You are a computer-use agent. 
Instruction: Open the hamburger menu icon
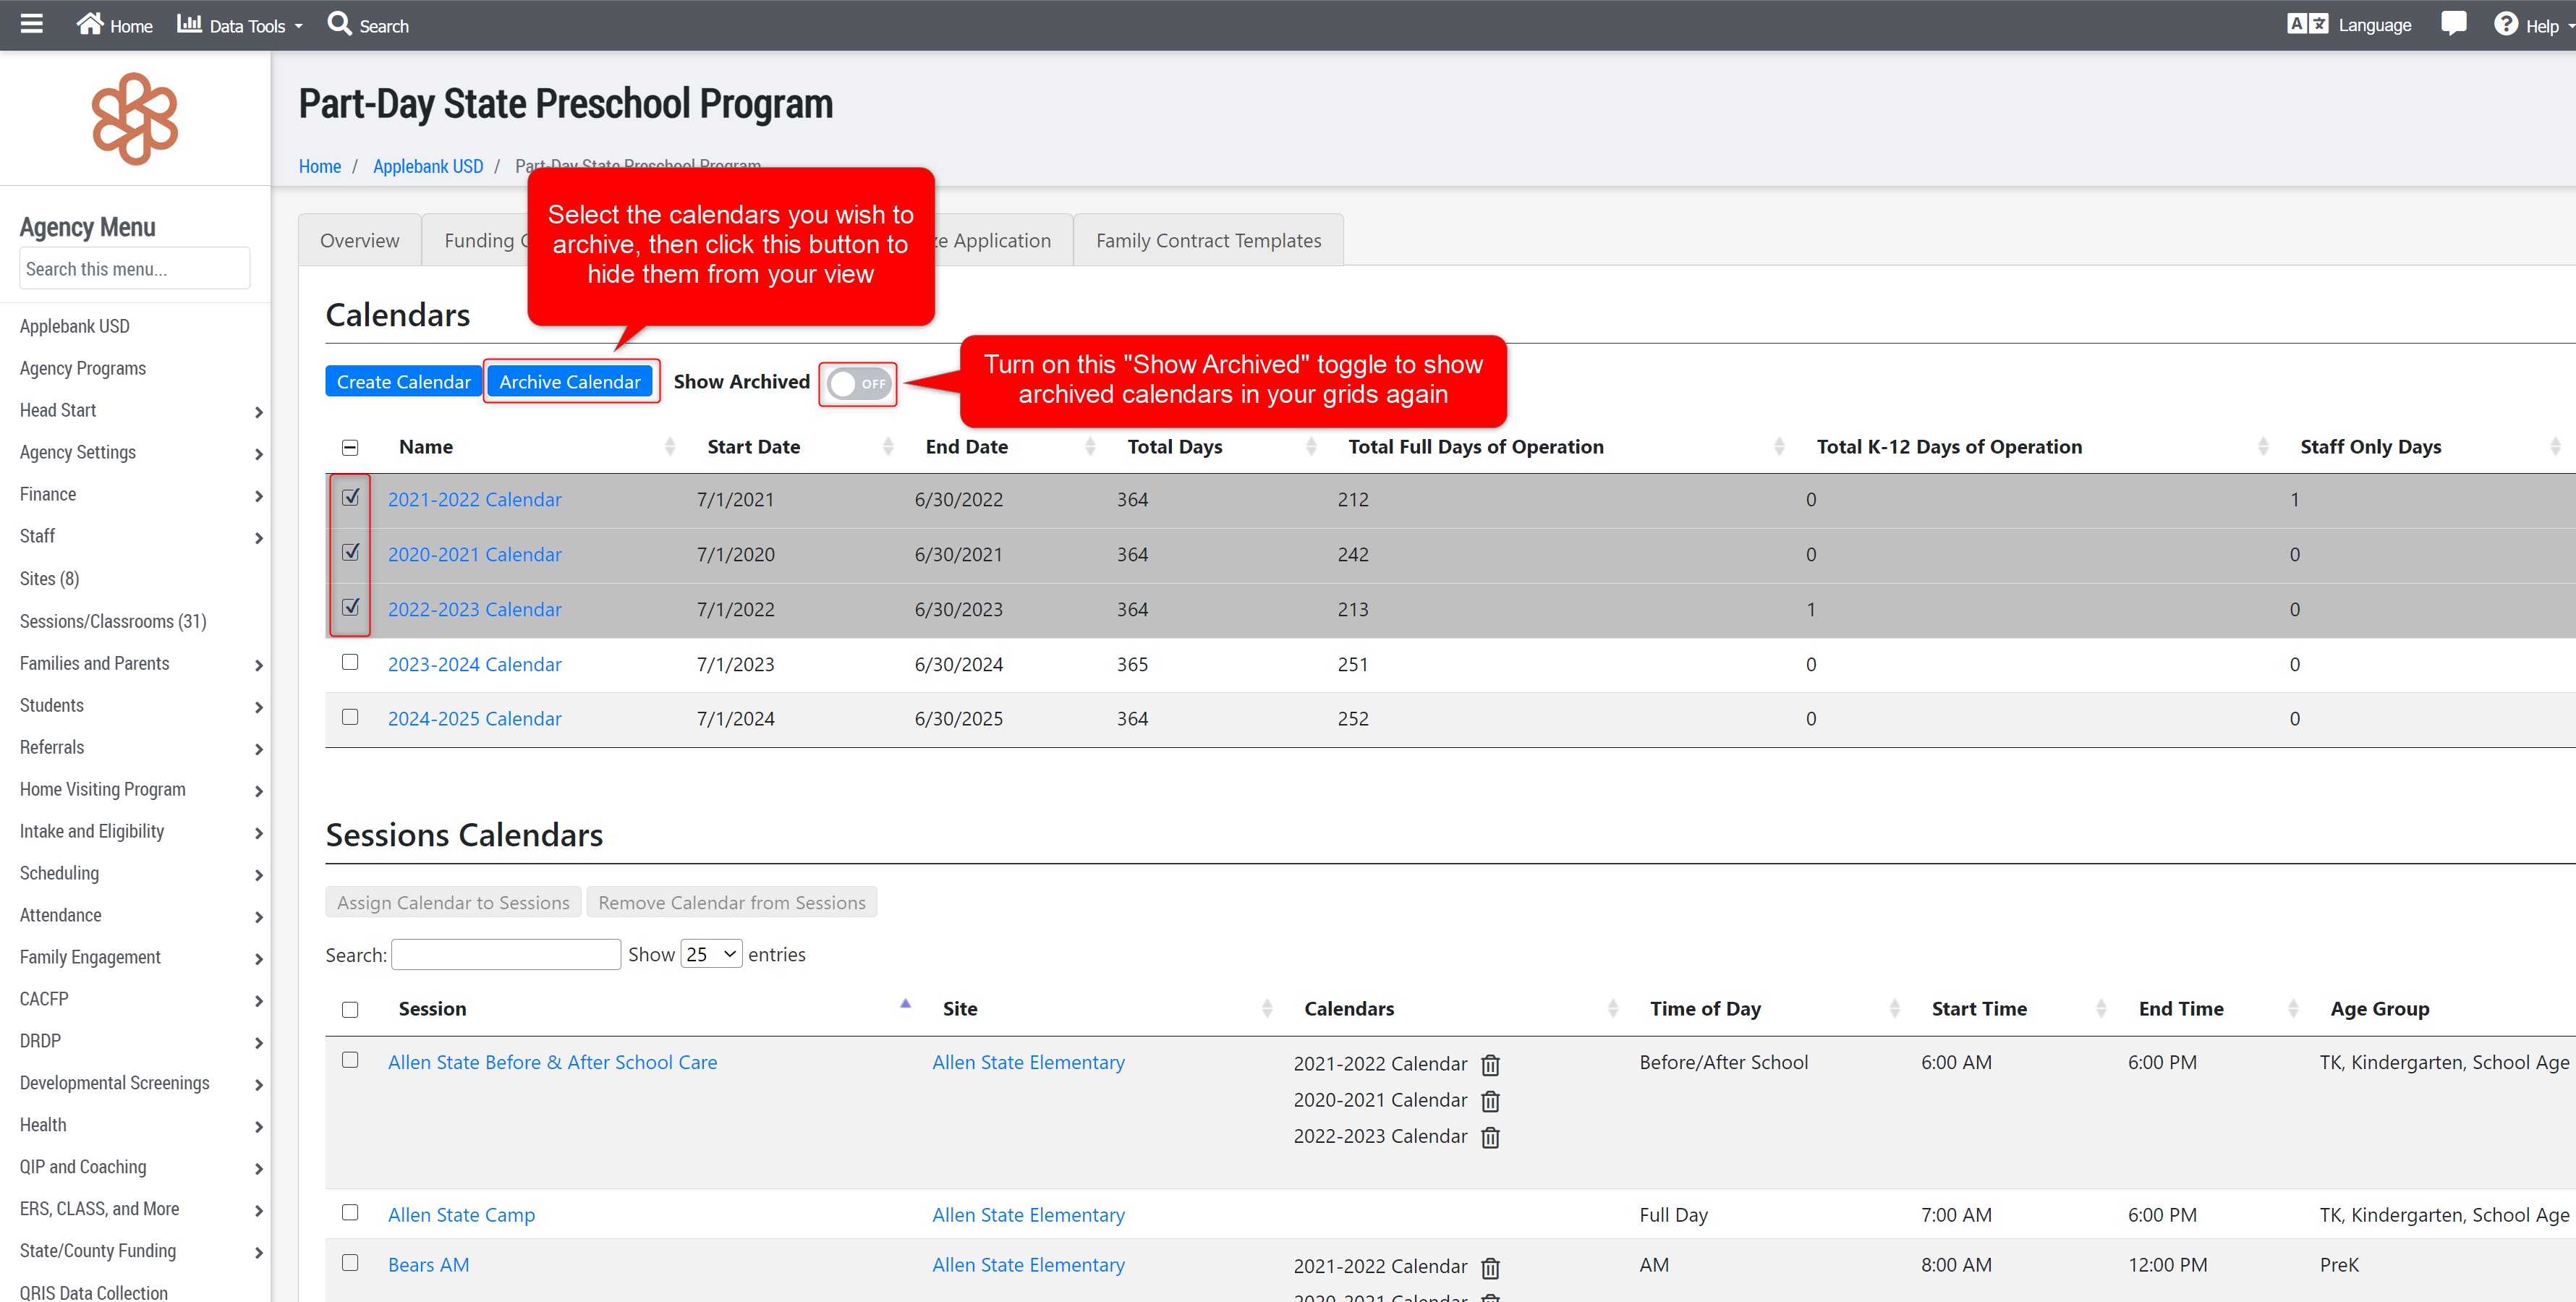point(32,24)
